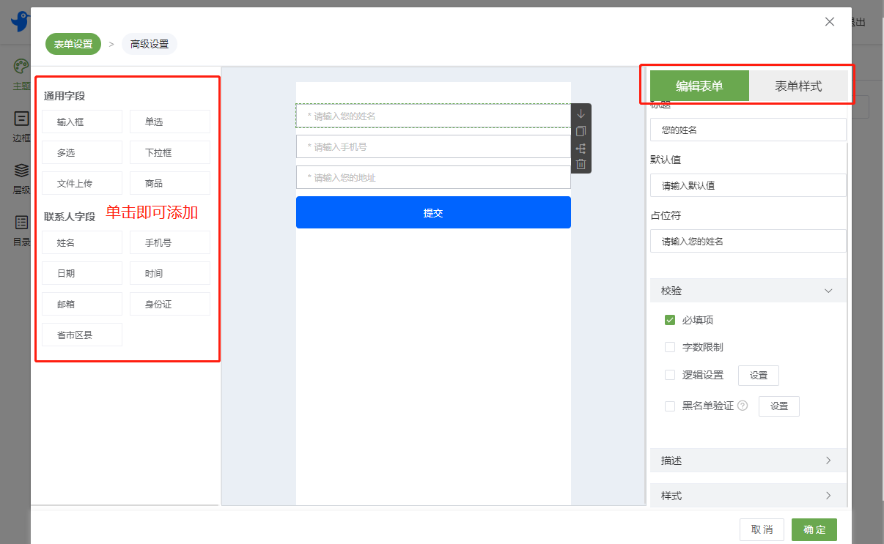Screen dimensions: 884x544
Task: Close the form settings dialog
Action: 830,21
